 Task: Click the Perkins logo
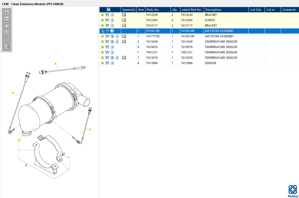[x=293, y=191]
